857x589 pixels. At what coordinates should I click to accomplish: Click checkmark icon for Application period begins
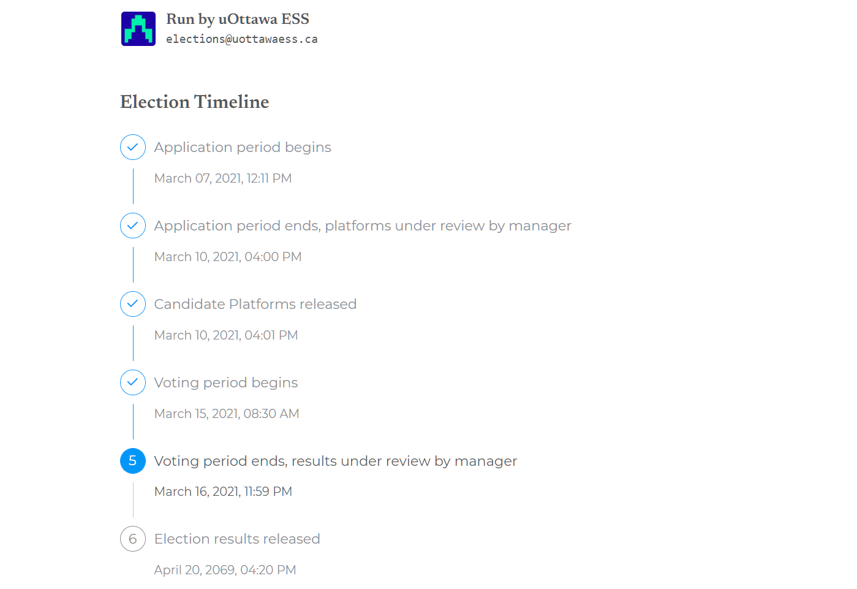coord(133,147)
